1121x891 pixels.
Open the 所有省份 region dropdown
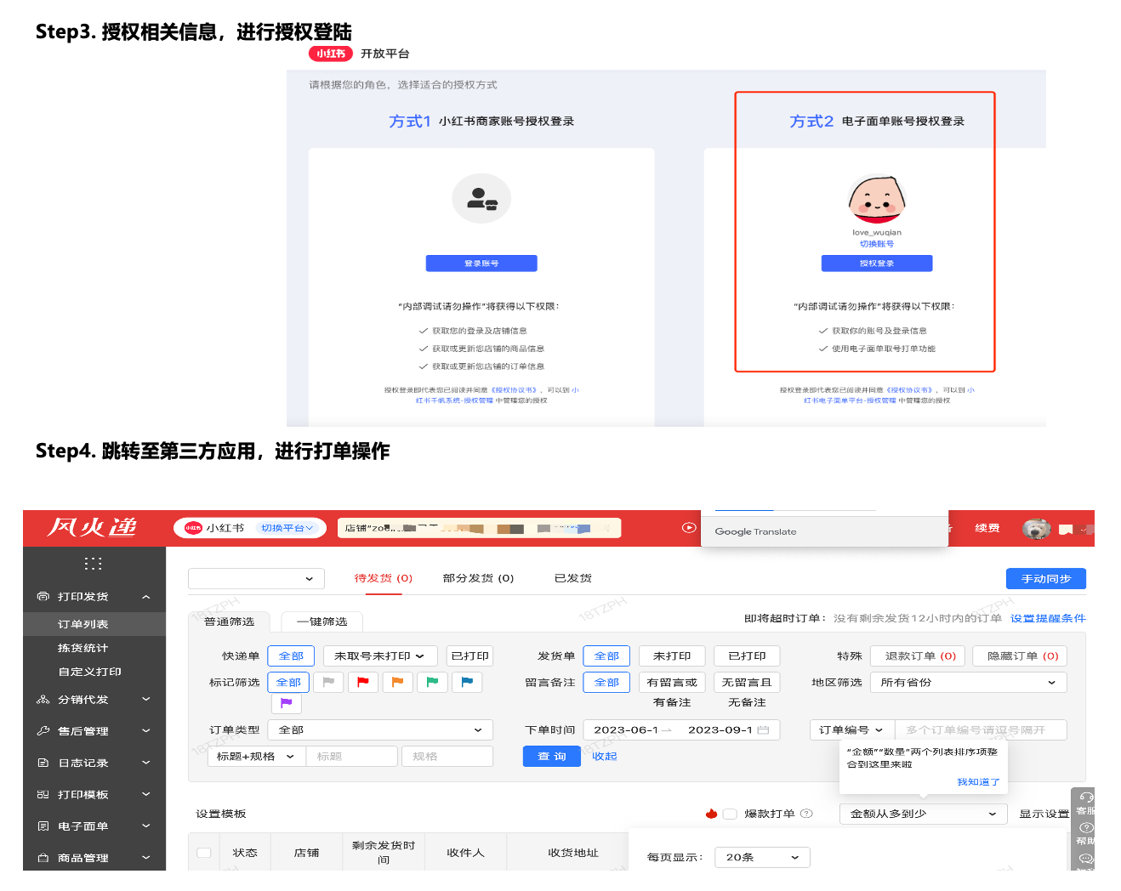969,683
